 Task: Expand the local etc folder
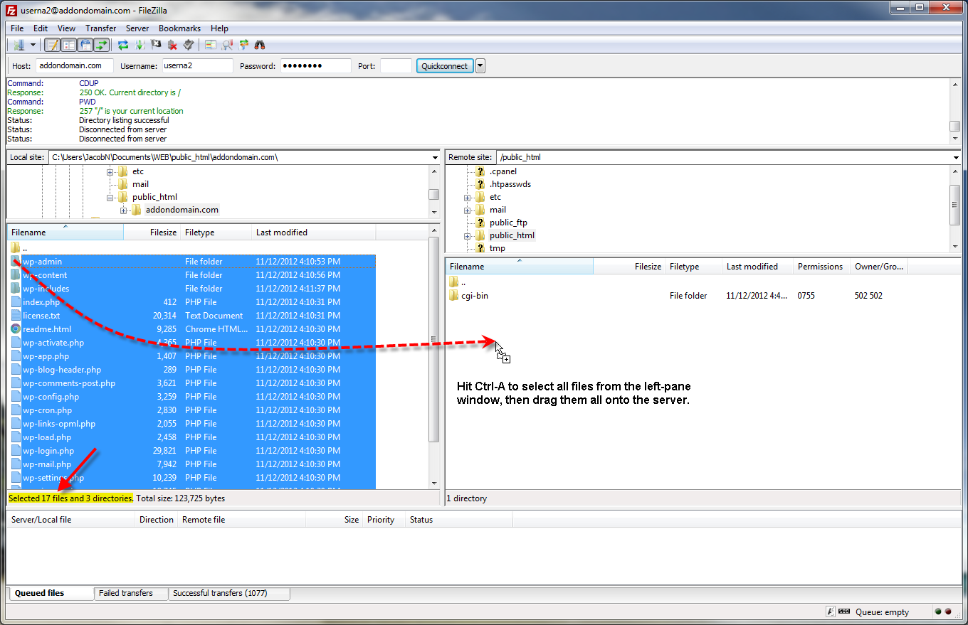[x=110, y=171]
